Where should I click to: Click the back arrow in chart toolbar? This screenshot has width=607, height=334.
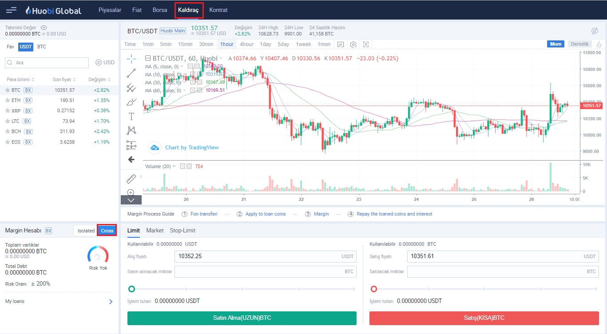tap(131, 159)
